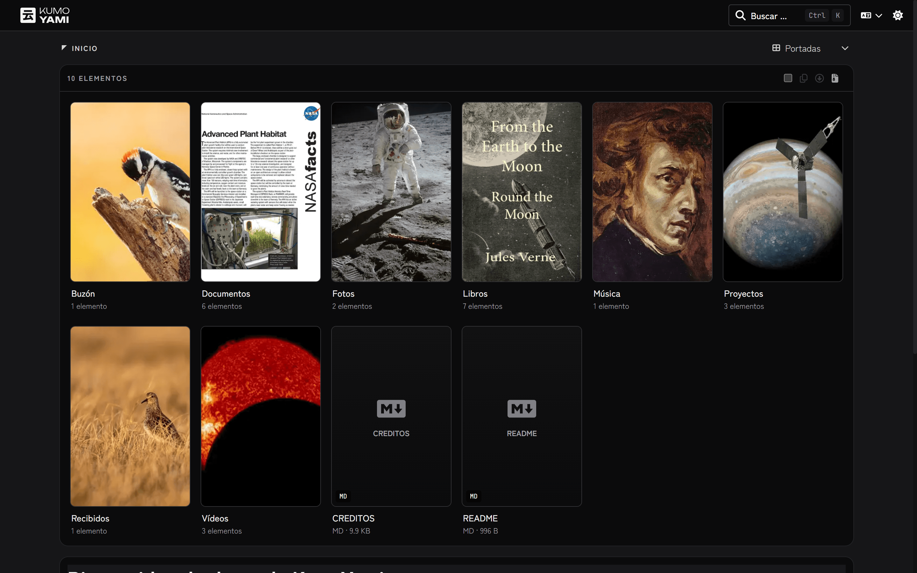Click the Kumo Yami logo
Viewport: 917px width, 573px height.
pyautogui.click(x=45, y=15)
